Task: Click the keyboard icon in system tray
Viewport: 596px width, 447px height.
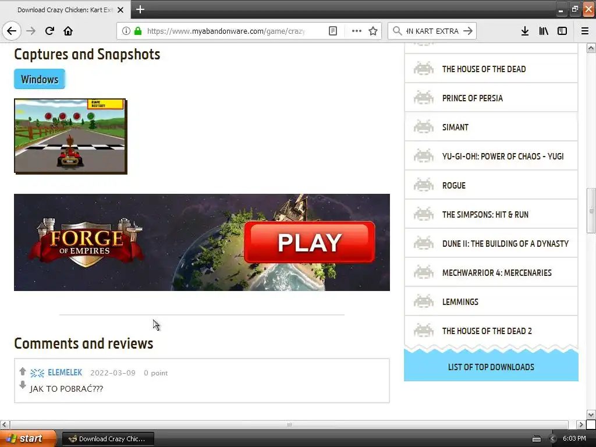Action: [x=536, y=439]
